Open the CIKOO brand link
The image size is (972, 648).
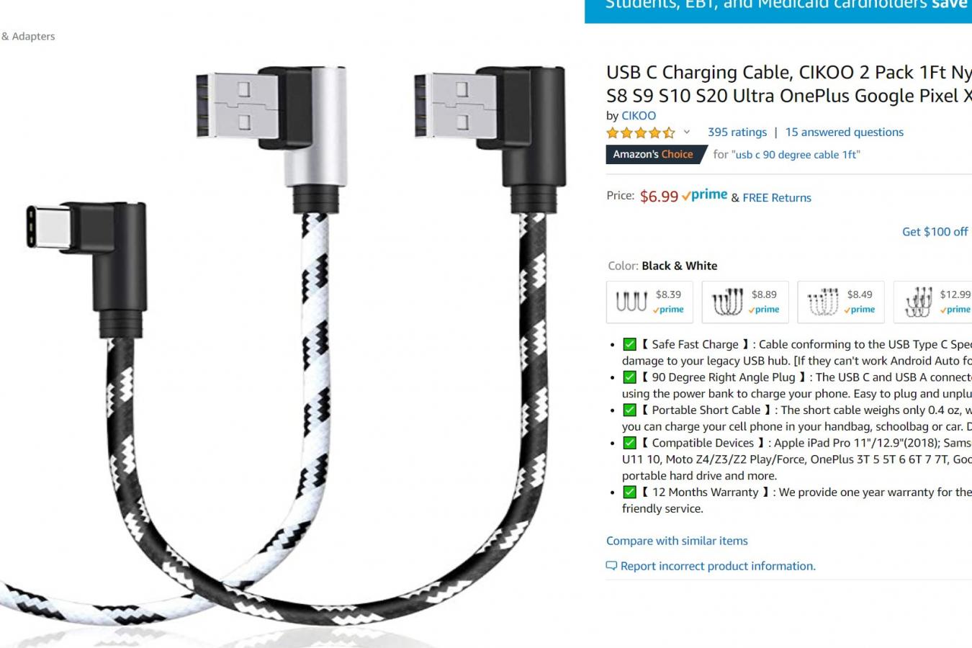639,115
